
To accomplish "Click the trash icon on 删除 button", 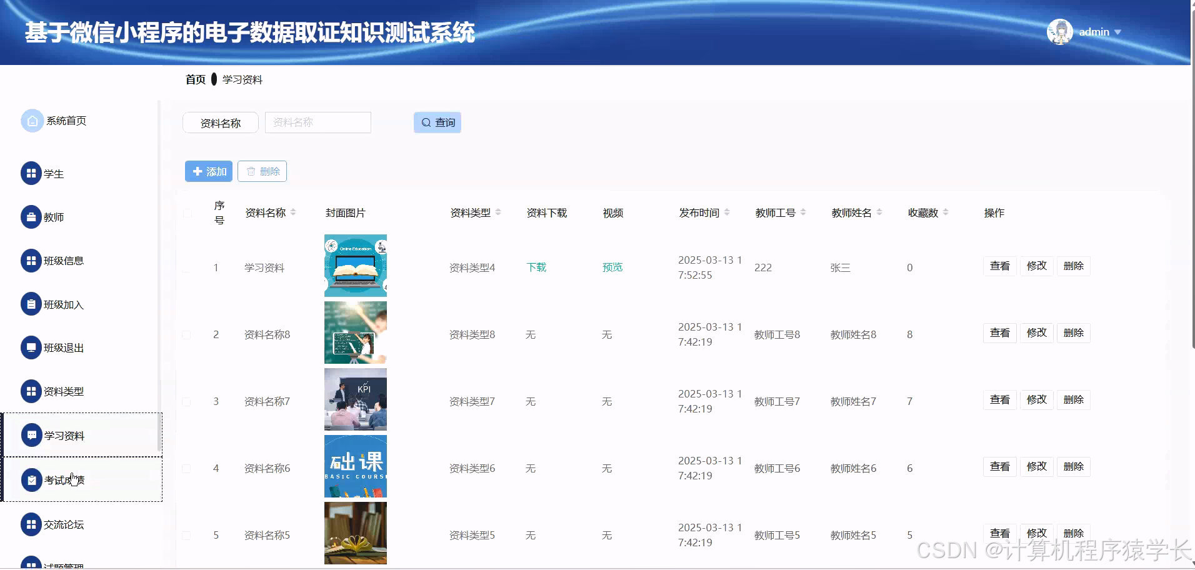I will [x=251, y=171].
